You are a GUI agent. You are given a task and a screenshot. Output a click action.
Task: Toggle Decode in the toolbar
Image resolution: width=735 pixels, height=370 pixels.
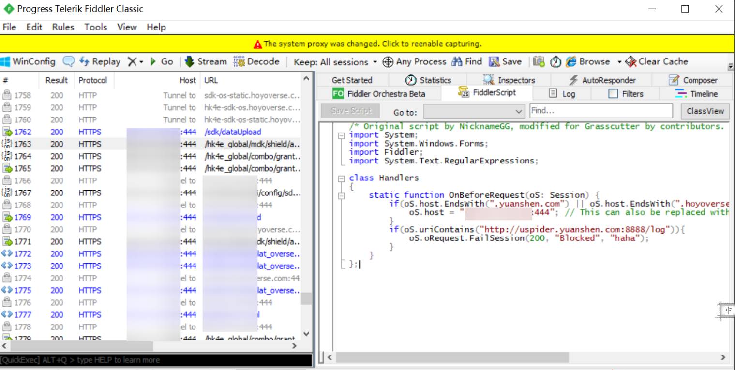point(256,61)
